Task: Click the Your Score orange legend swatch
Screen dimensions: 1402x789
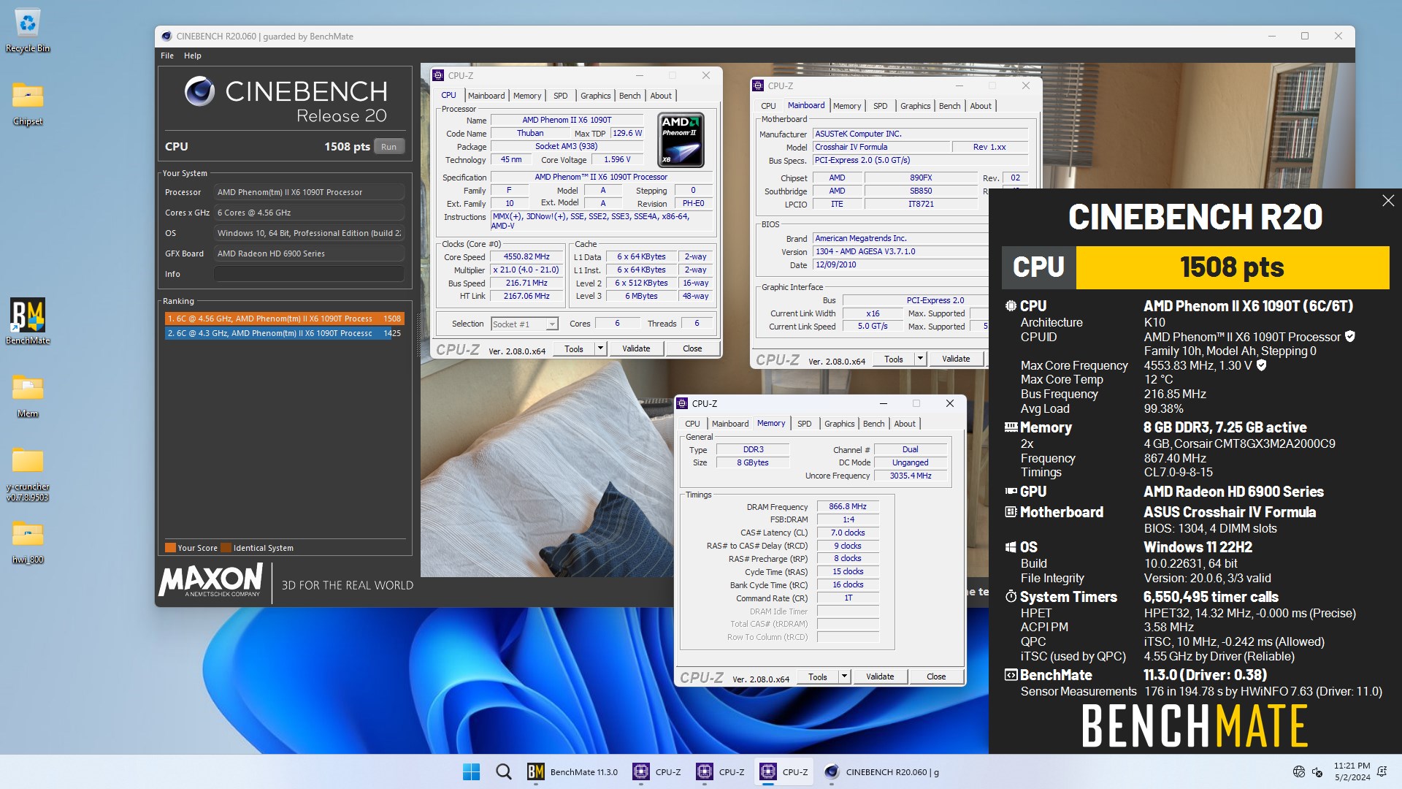Action: [170, 548]
